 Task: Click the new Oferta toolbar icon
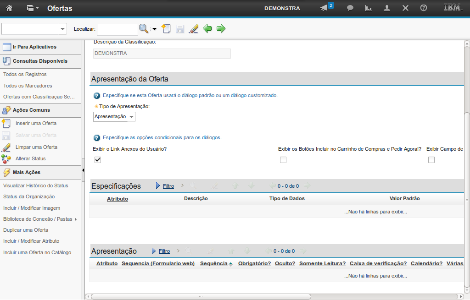click(166, 29)
